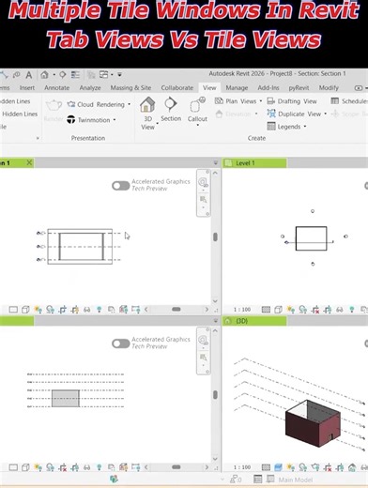Open Customize Quick Access Toolbar dropdown

[x=119, y=75]
